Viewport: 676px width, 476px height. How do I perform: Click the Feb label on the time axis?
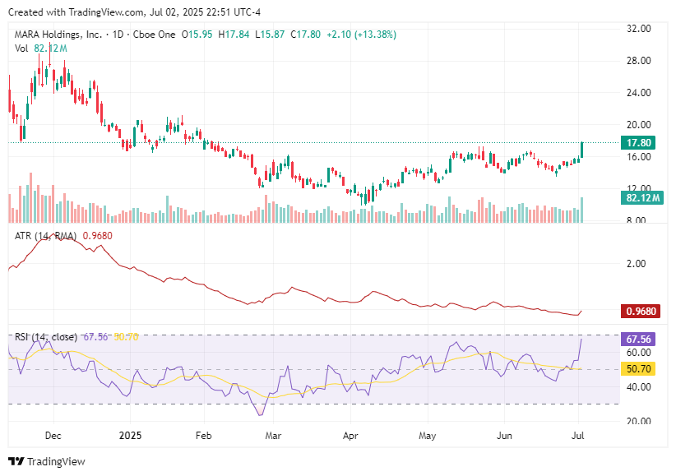coord(203,436)
